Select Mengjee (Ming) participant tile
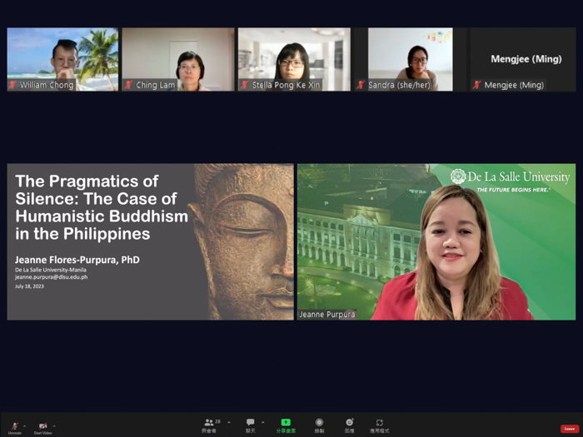Viewport: 583px width, 437px height. click(523, 59)
